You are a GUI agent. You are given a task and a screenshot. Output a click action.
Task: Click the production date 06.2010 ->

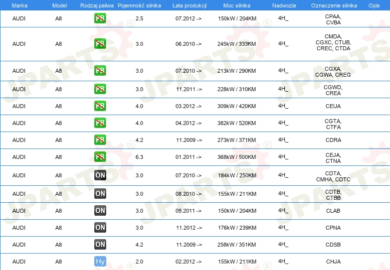(x=189, y=44)
